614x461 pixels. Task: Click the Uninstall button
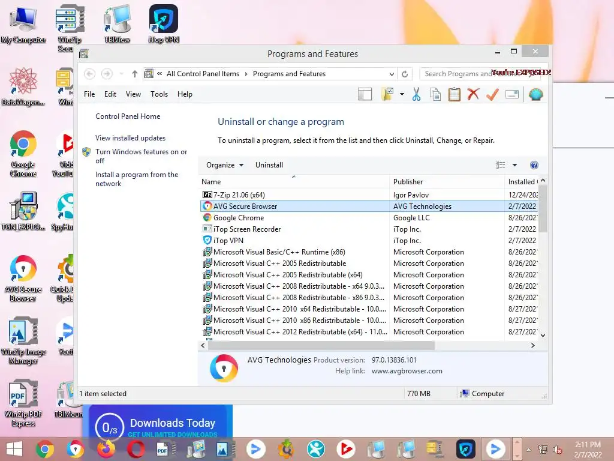269,165
